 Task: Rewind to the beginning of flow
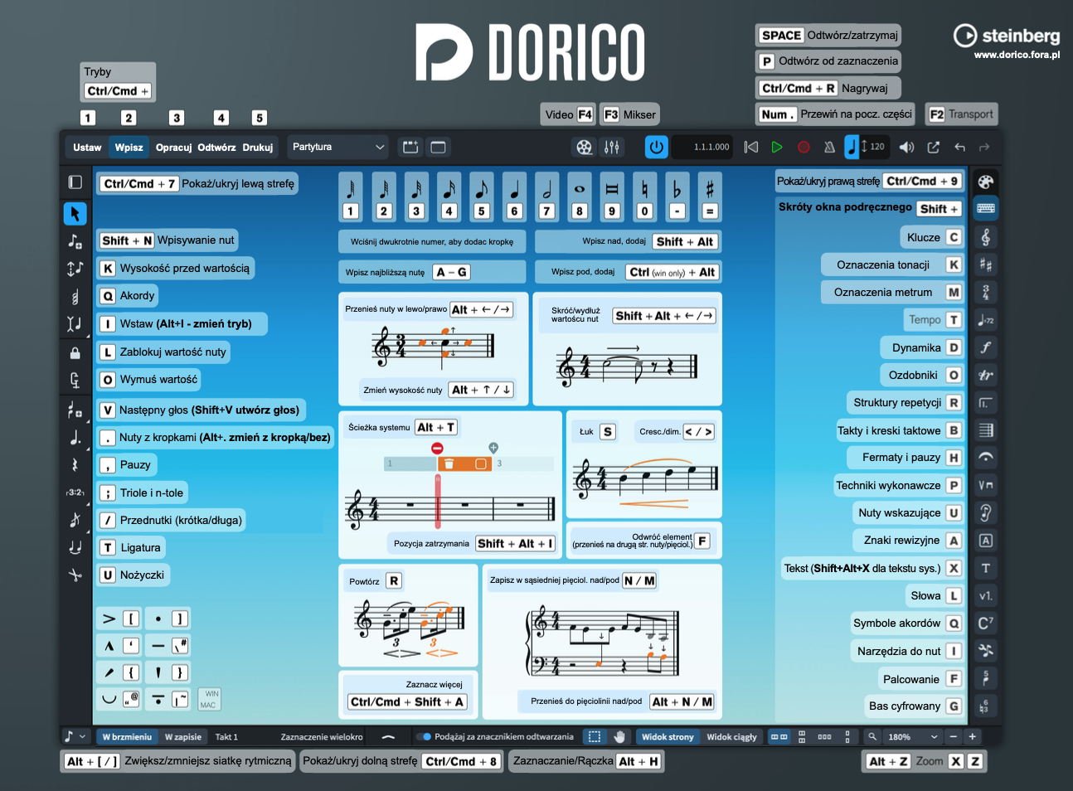tap(751, 148)
